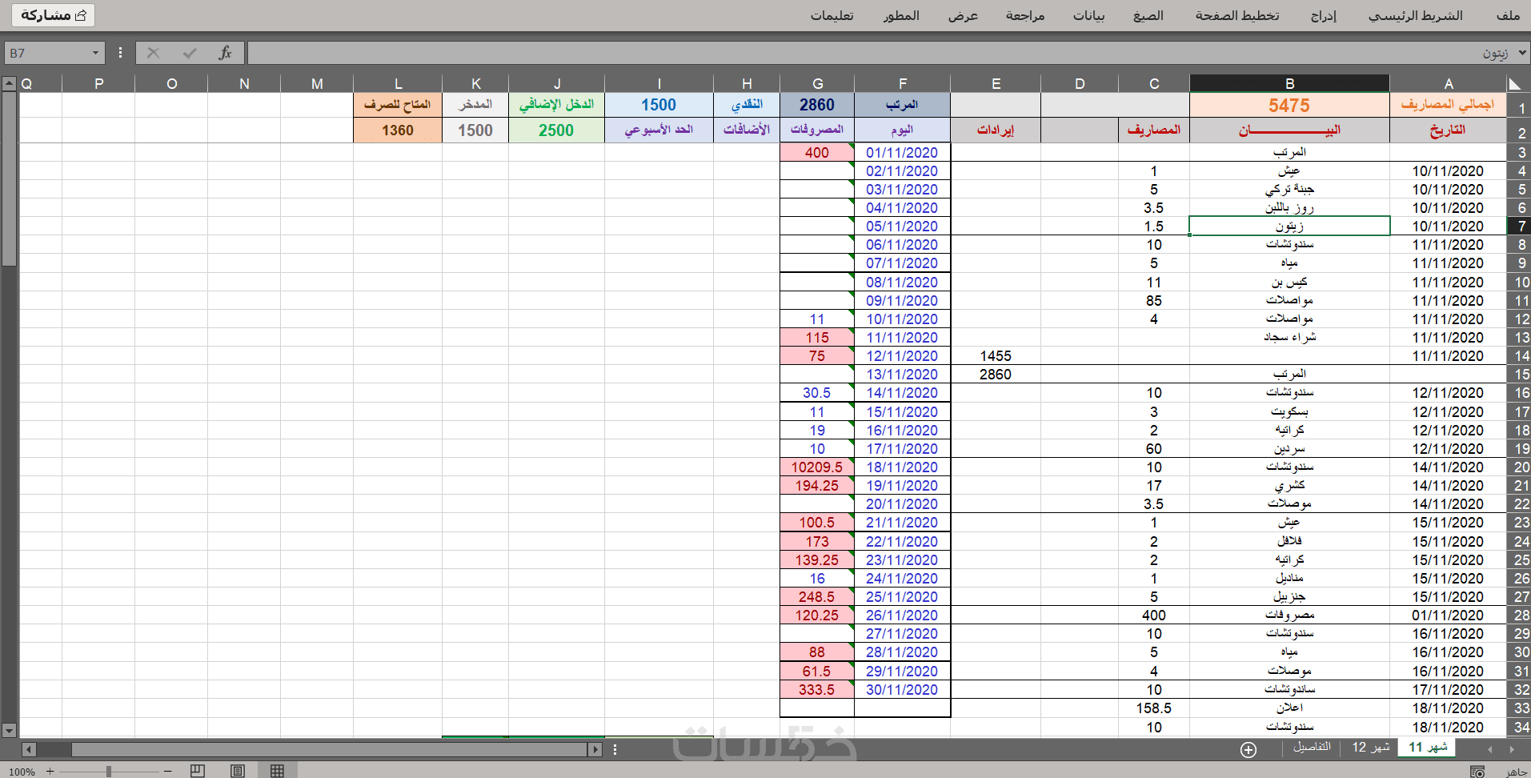
Task: Open the Insert (إدراج) ribbon tab
Action: tap(1324, 15)
